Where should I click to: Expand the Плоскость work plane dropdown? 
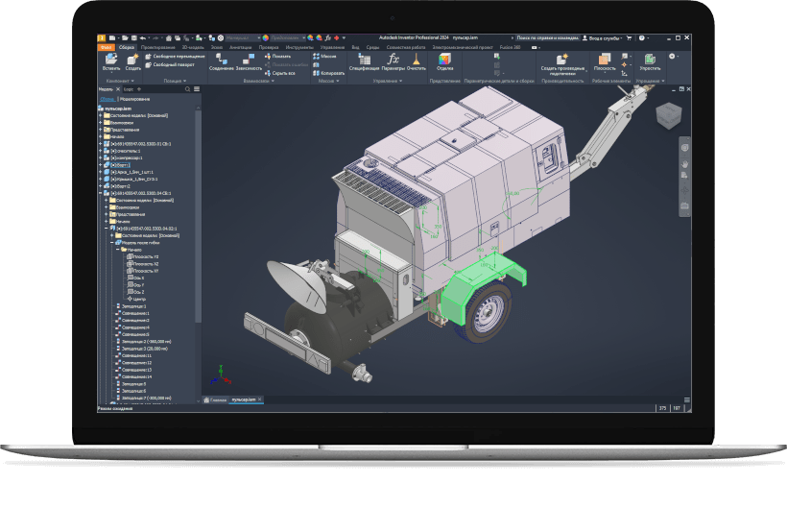pyautogui.click(x=605, y=73)
